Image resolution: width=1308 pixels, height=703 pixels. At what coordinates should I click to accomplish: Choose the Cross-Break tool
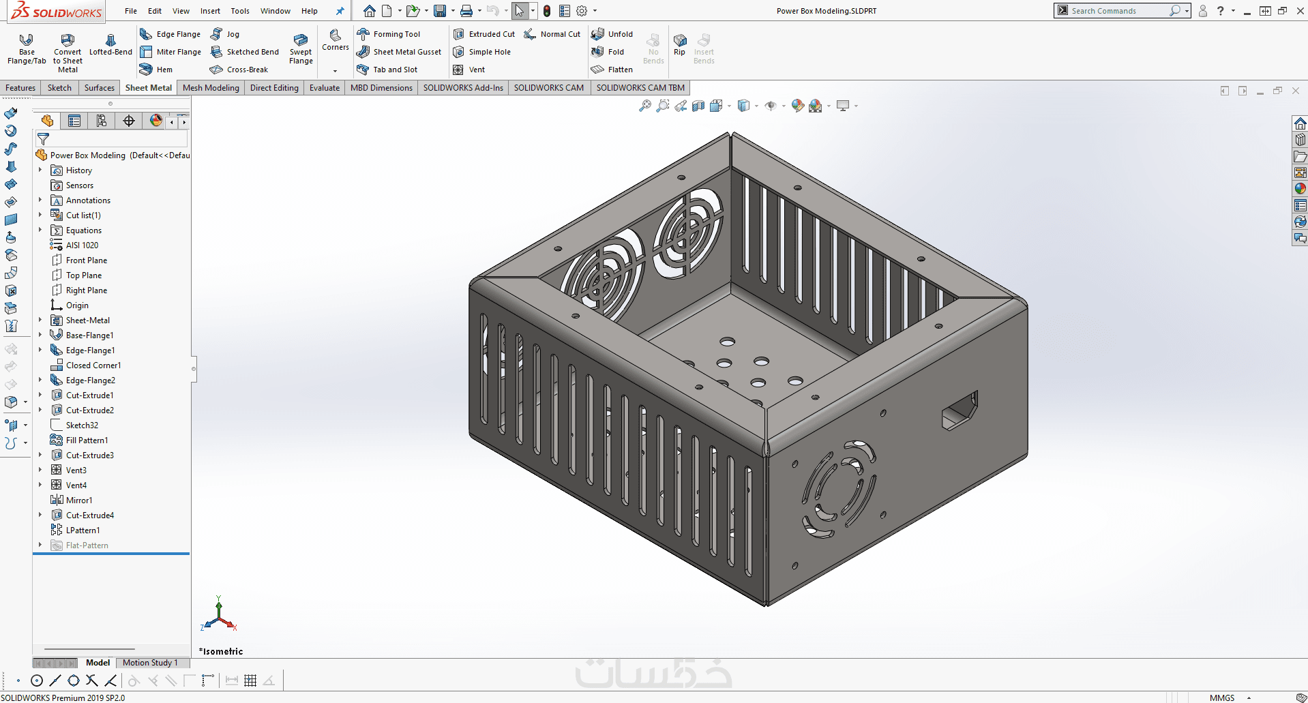239,70
